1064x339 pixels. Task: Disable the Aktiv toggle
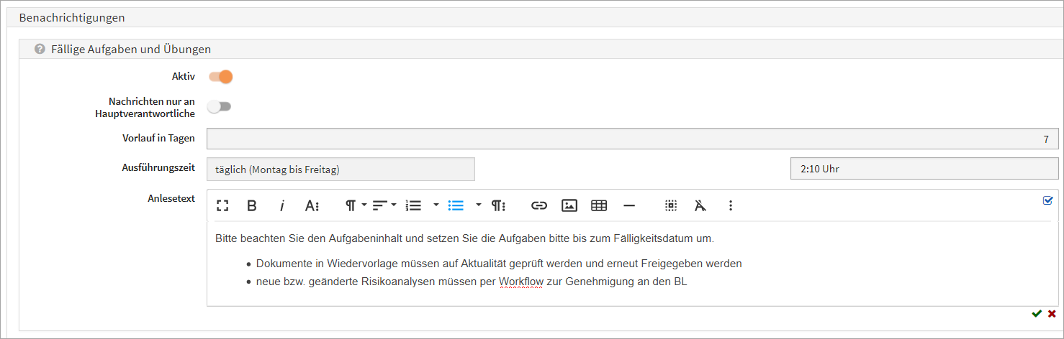point(220,77)
